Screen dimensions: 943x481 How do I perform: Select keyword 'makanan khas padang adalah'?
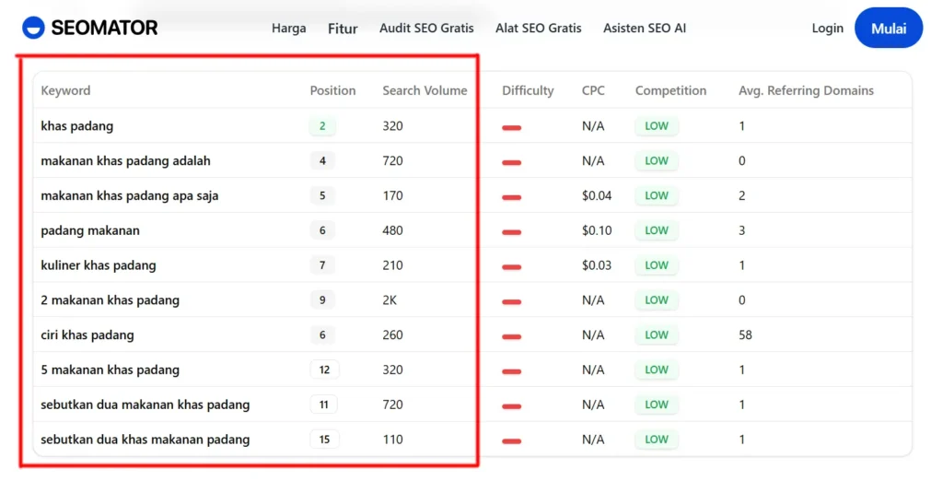pyautogui.click(x=125, y=160)
